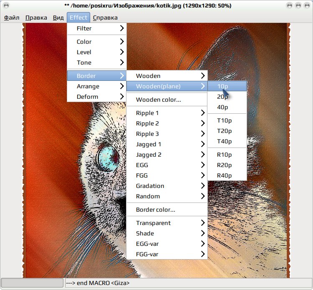Image resolution: width=313 pixels, height=290 pixels.
Task: Apply the 40p wooden plane border
Action: (227, 107)
